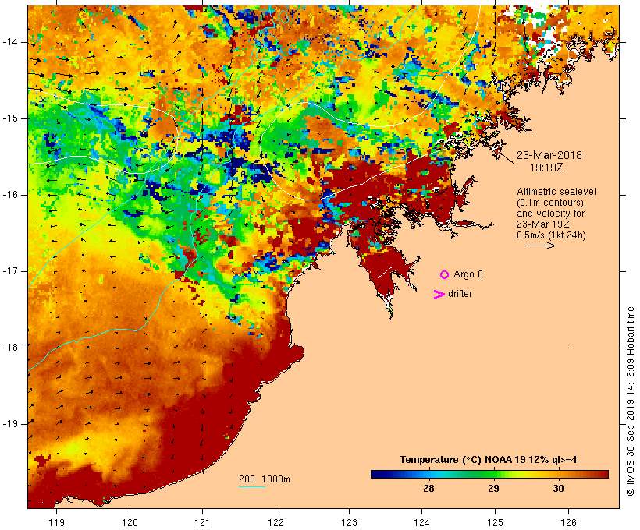
Task: Click the 'Temperature (°C) NOAA 19 12% ql>=4' title
Action: pos(488,460)
